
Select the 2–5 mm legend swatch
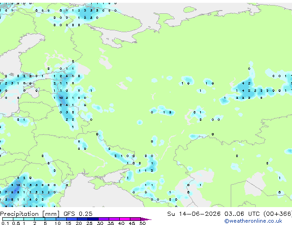coord(40,219)
